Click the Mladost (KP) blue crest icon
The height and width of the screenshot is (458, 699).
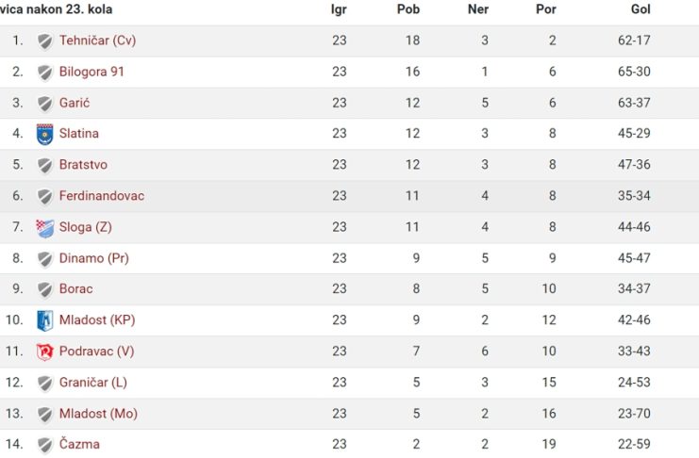44,320
